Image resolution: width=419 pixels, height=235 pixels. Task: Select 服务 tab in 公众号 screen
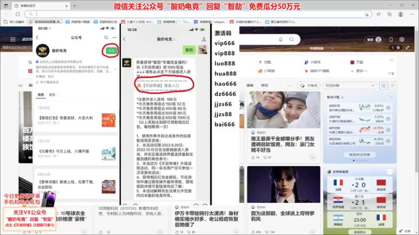point(52,95)
